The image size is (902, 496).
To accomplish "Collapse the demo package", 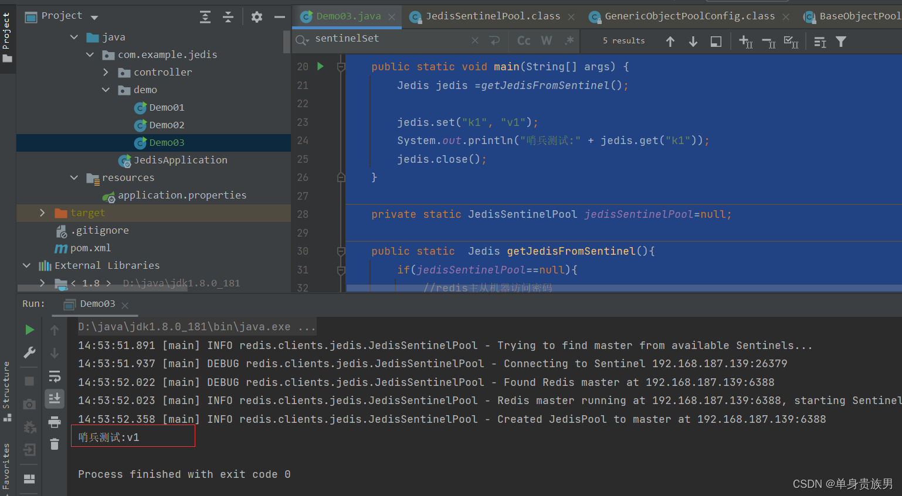I will point(106,90).
